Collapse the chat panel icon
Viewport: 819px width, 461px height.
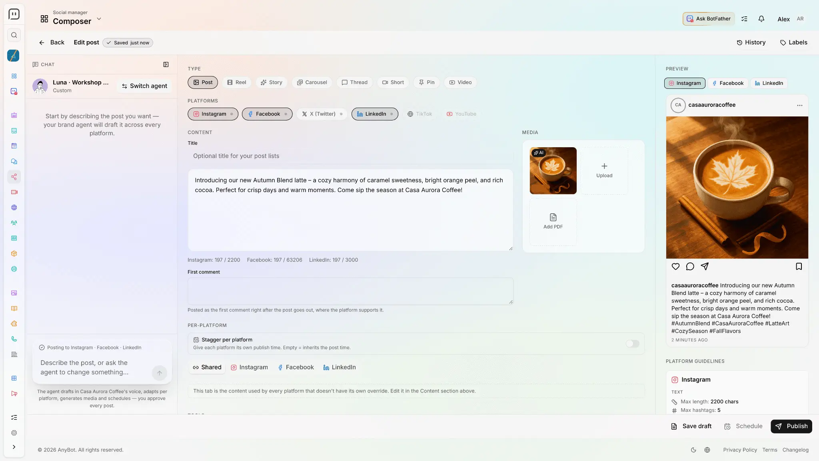pos(166,64)
